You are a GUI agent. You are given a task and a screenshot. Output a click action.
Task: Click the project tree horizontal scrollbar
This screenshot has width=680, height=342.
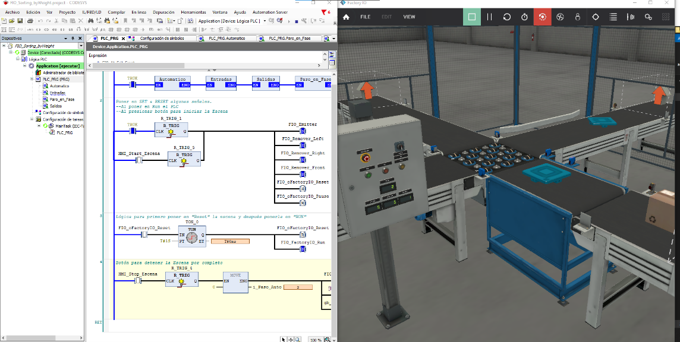[42, 338]
